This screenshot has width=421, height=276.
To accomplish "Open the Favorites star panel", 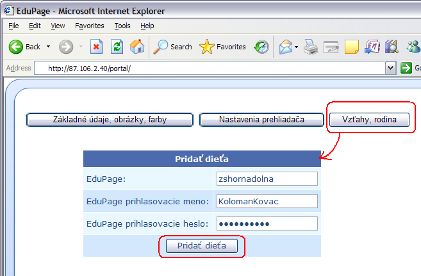I will pyautogui.click(x=223, y=47).
